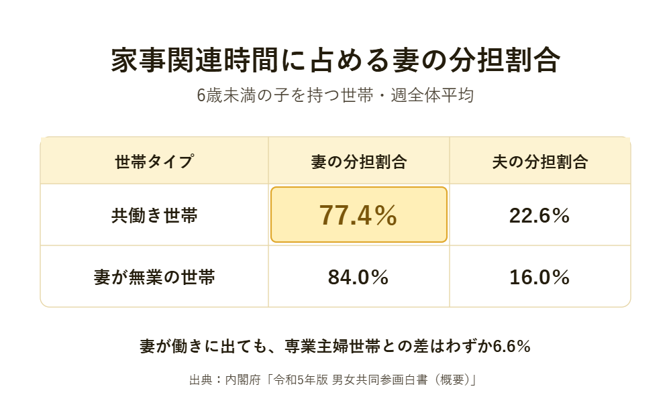Click the highlighted 77.4% cell
The image size is (671, 409).
(358, 215)
